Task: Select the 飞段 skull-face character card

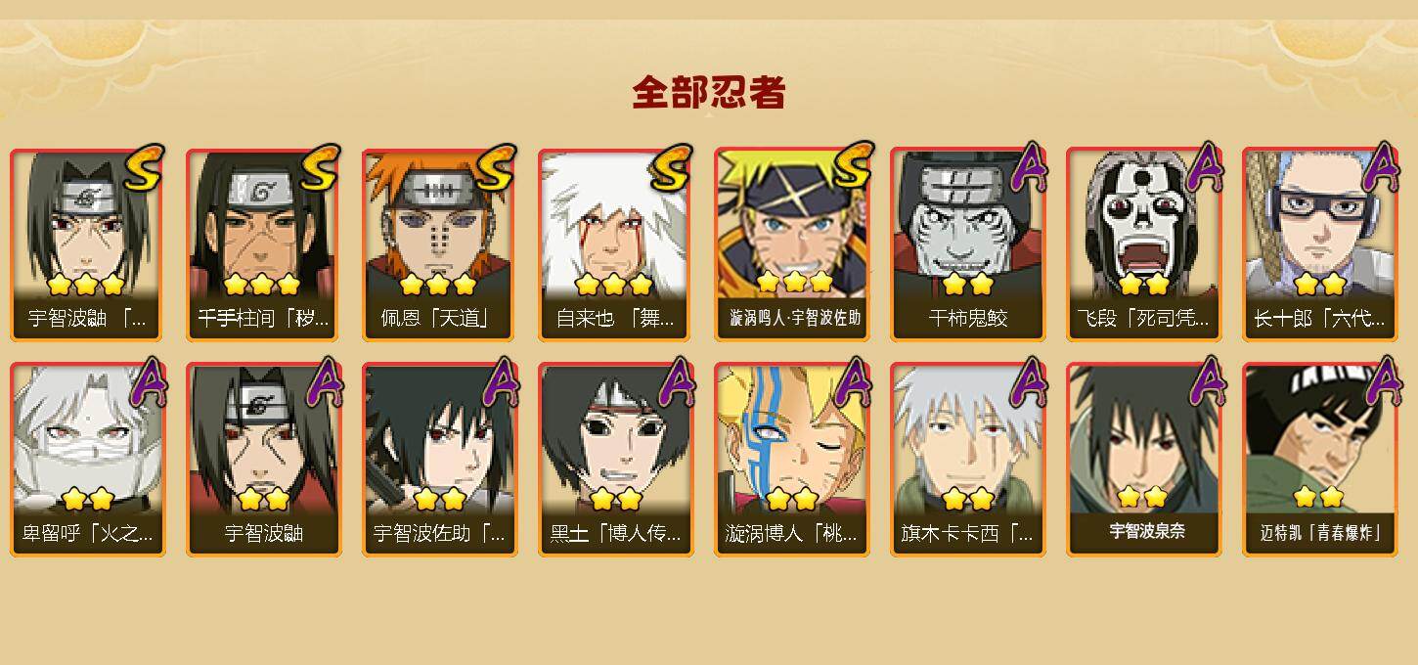Action: click(x=1144, y=244)
